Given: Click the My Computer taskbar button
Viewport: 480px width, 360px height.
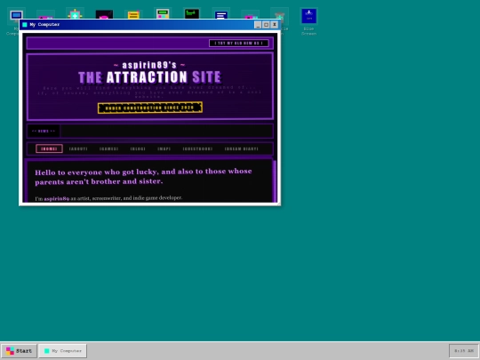Looking at the screenshot, I should pos(63,351).
